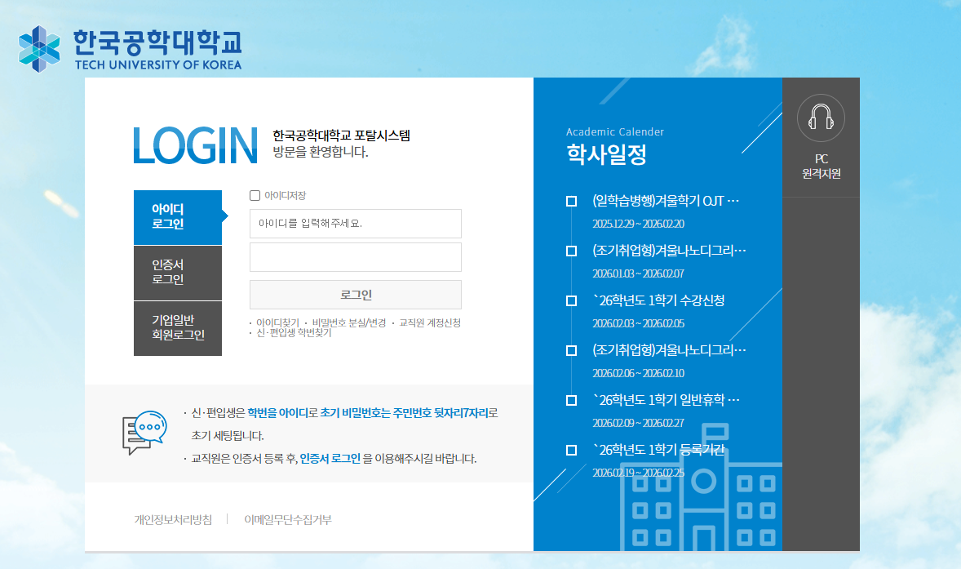Viewport: 961px width, 569px height.
Task: Click the date text 2025.12.29 ~ 2026.02.20
Action: tap(638, 224)
